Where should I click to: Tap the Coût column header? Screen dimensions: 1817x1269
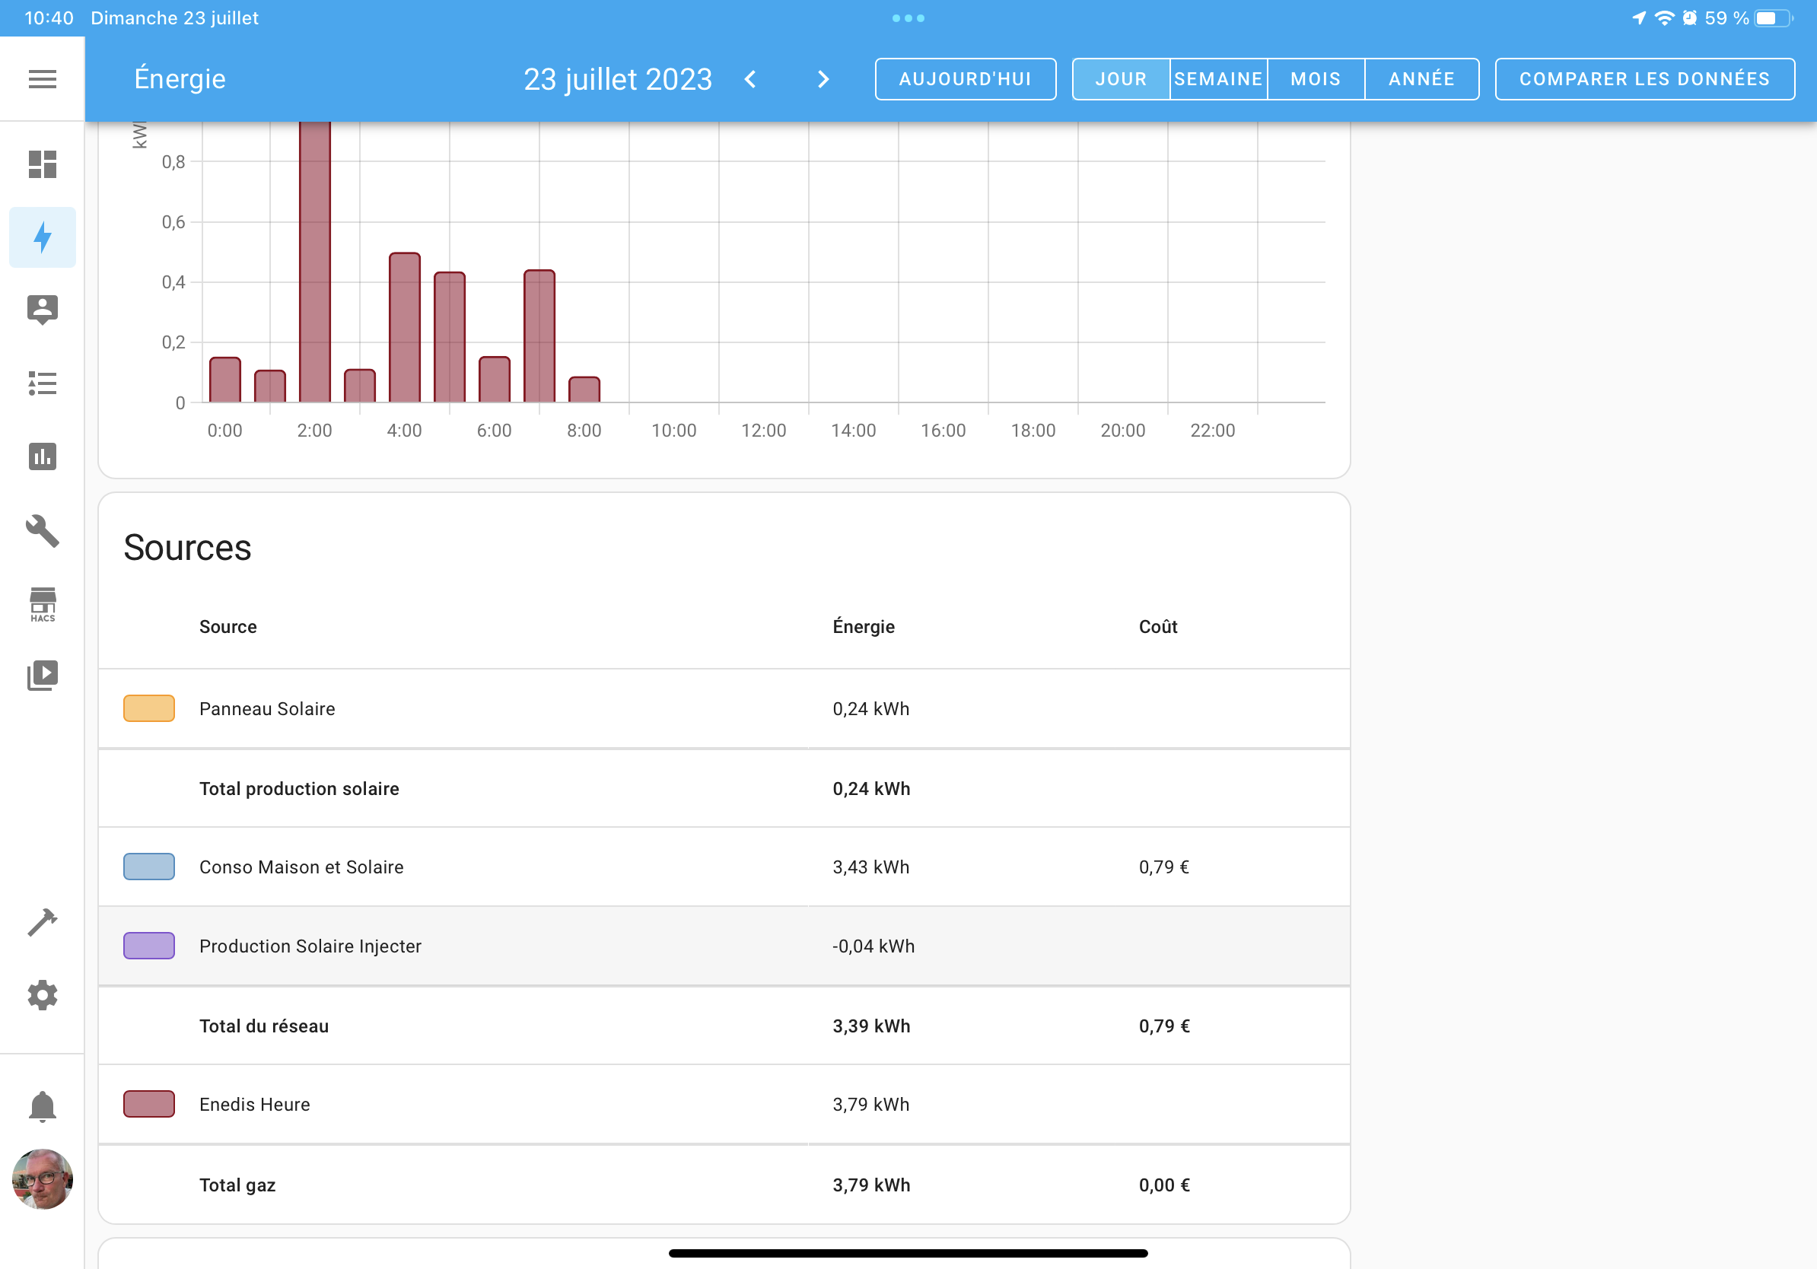click(1158, 627)
